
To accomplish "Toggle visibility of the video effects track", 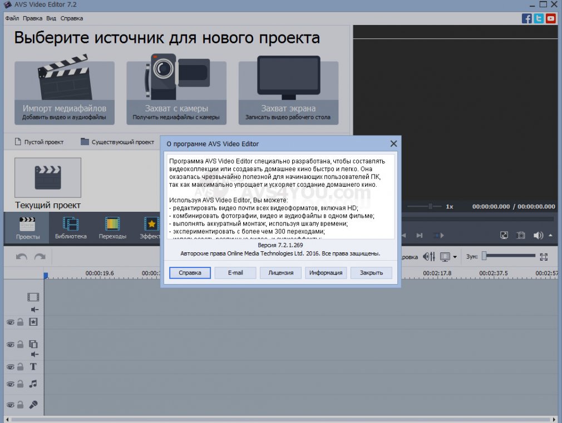I will pos(11,322).
